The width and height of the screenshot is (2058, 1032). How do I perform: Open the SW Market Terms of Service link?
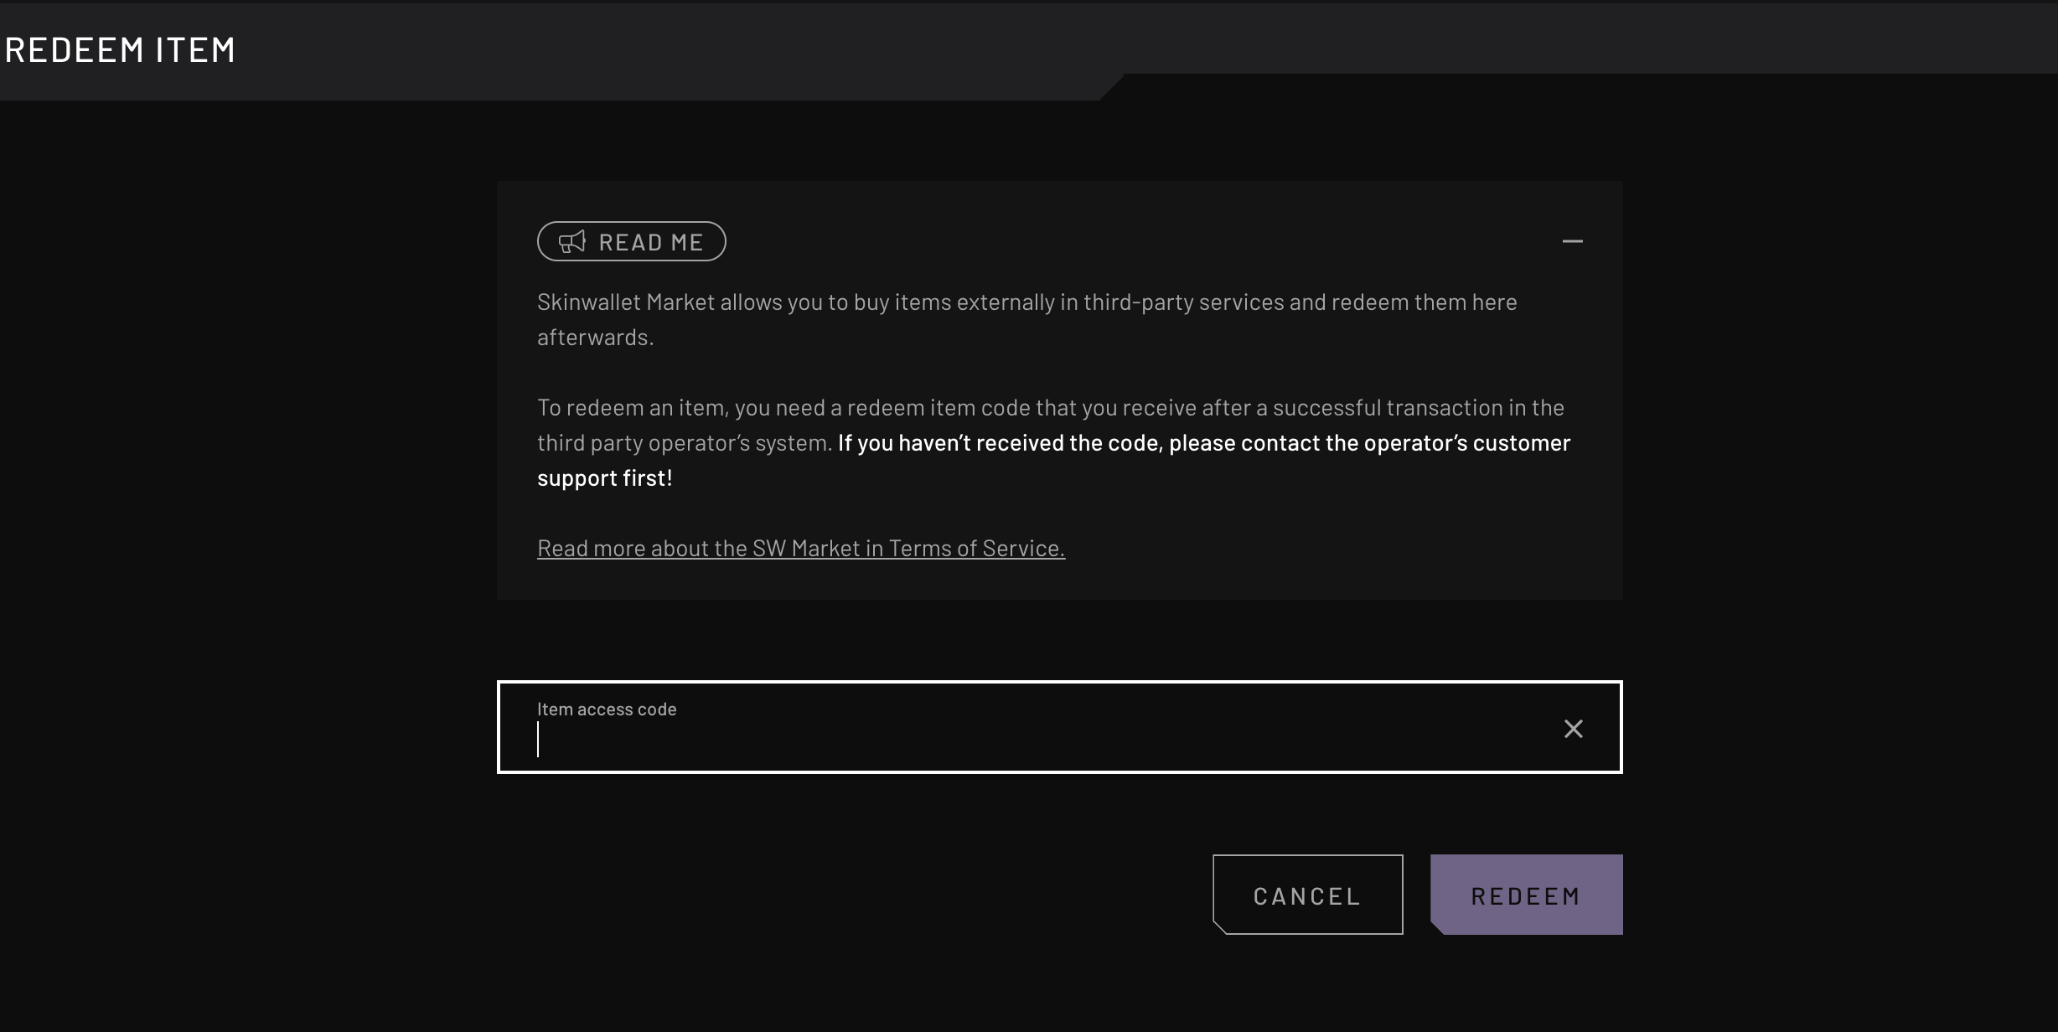click(x=800, y=547)
